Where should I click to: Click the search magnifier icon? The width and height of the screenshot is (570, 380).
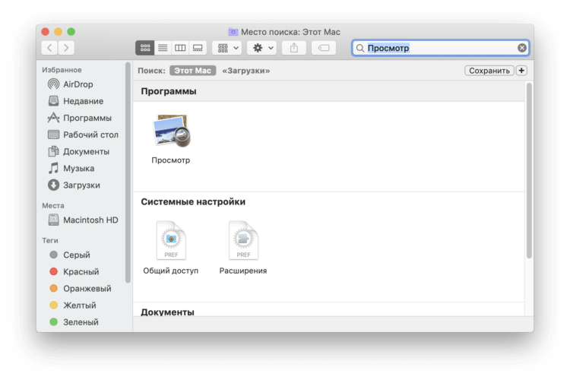360,48
